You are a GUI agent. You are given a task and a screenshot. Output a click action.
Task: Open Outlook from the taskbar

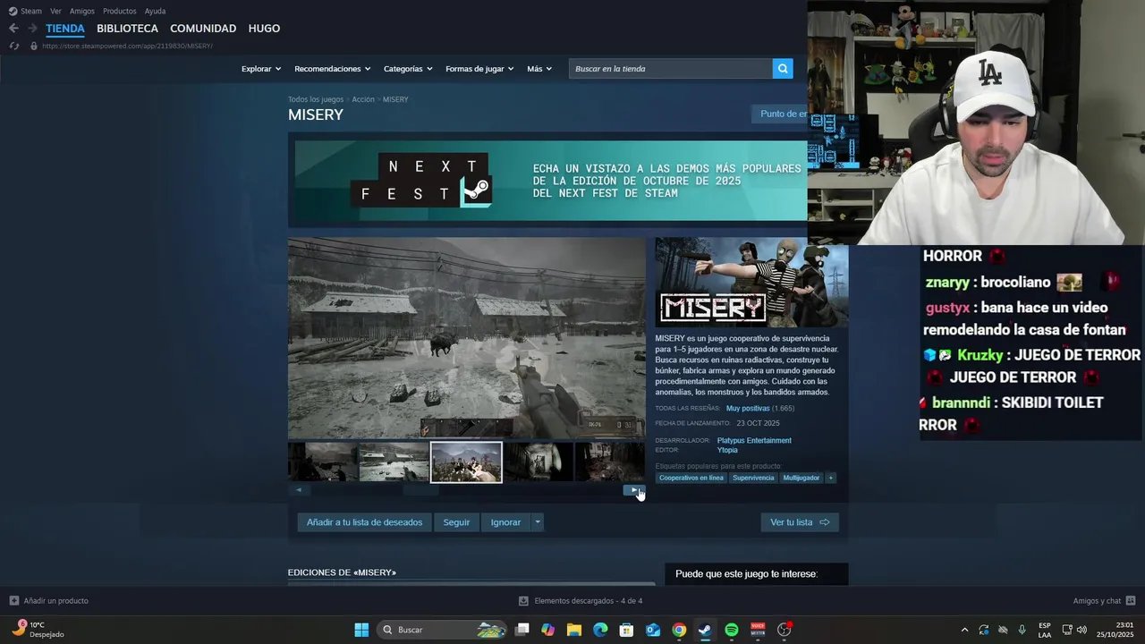(x=653, y=630)
